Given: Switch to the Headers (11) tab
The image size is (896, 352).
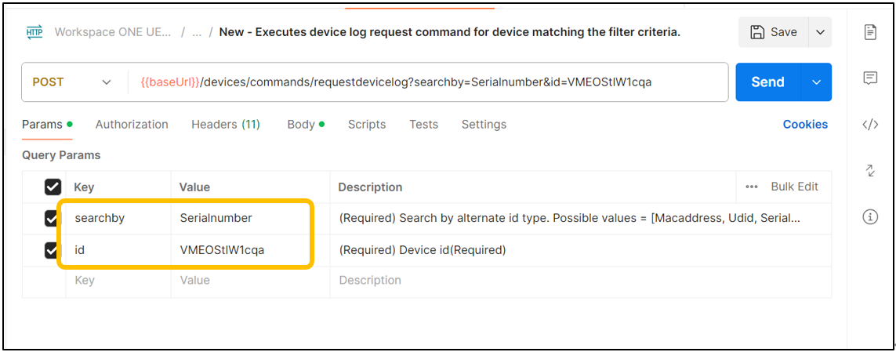Looking at the screenshot, I should (226, 125).
